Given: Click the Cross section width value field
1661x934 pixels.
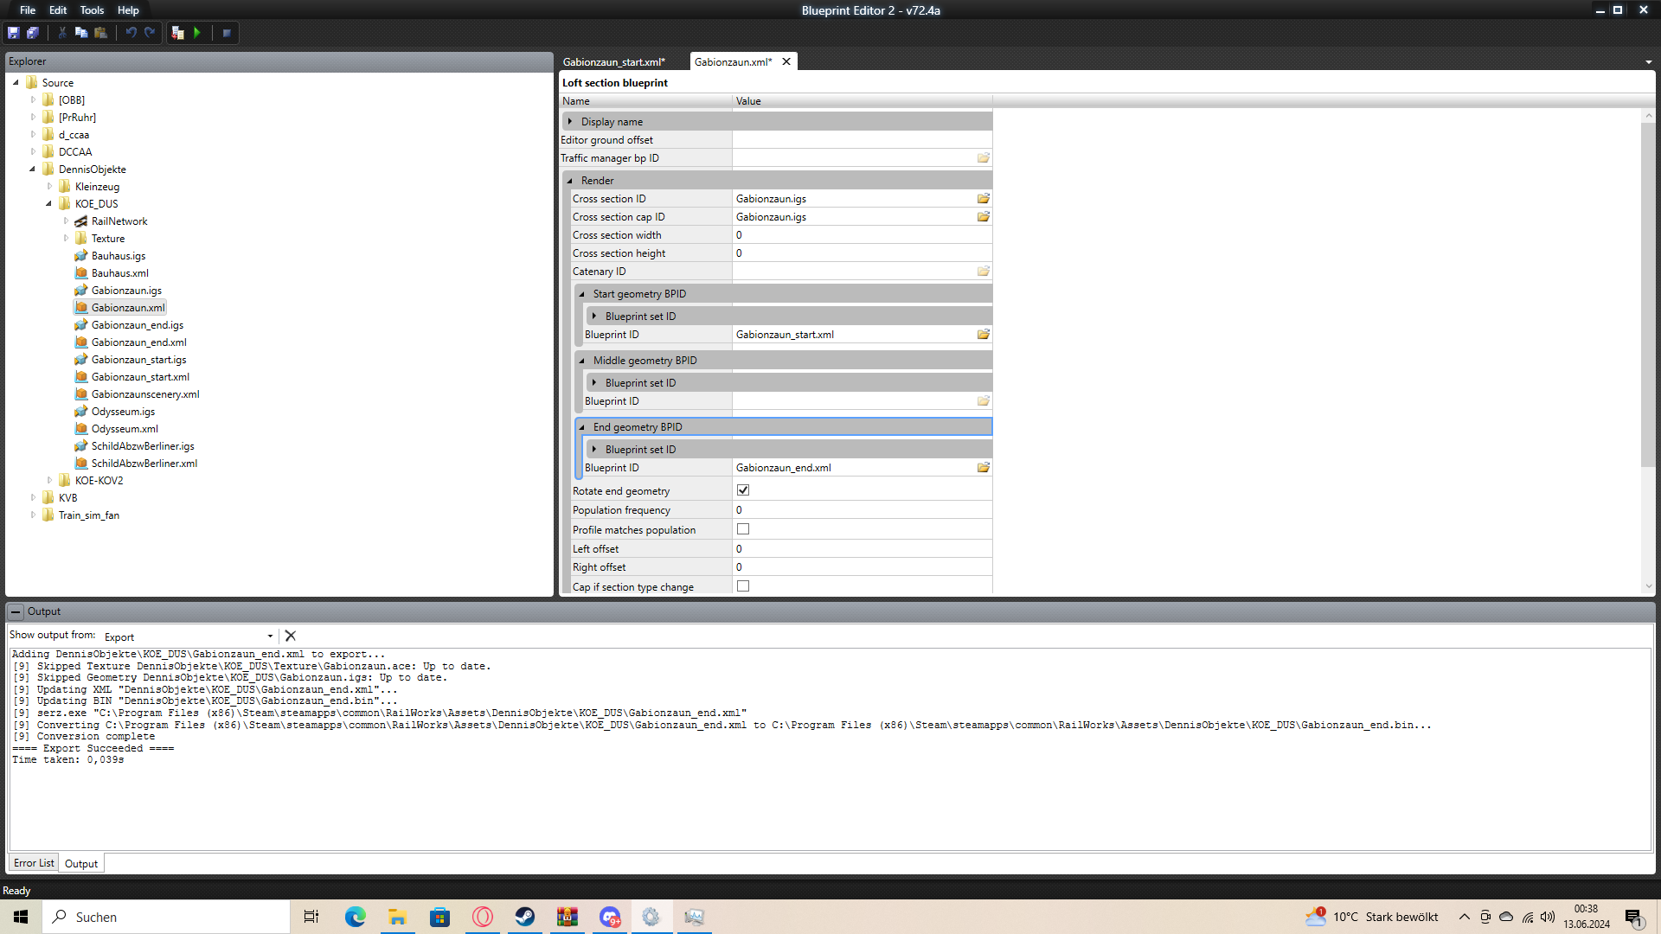Looking at the screenshot, I should click(x=861, y=235).
